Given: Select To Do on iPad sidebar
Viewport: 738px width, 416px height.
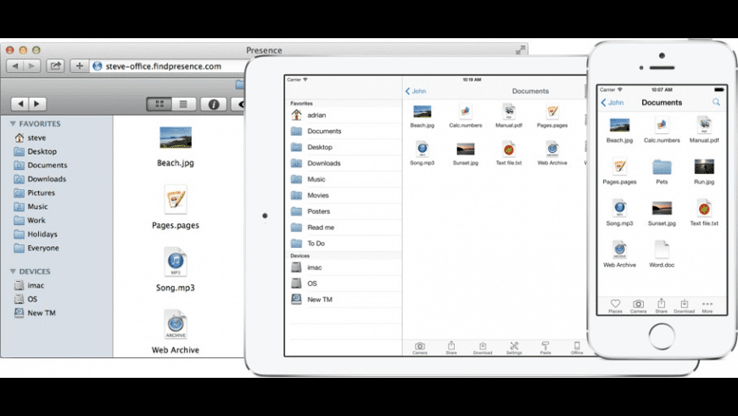Looking at the screenshot, I should (344, 243).
